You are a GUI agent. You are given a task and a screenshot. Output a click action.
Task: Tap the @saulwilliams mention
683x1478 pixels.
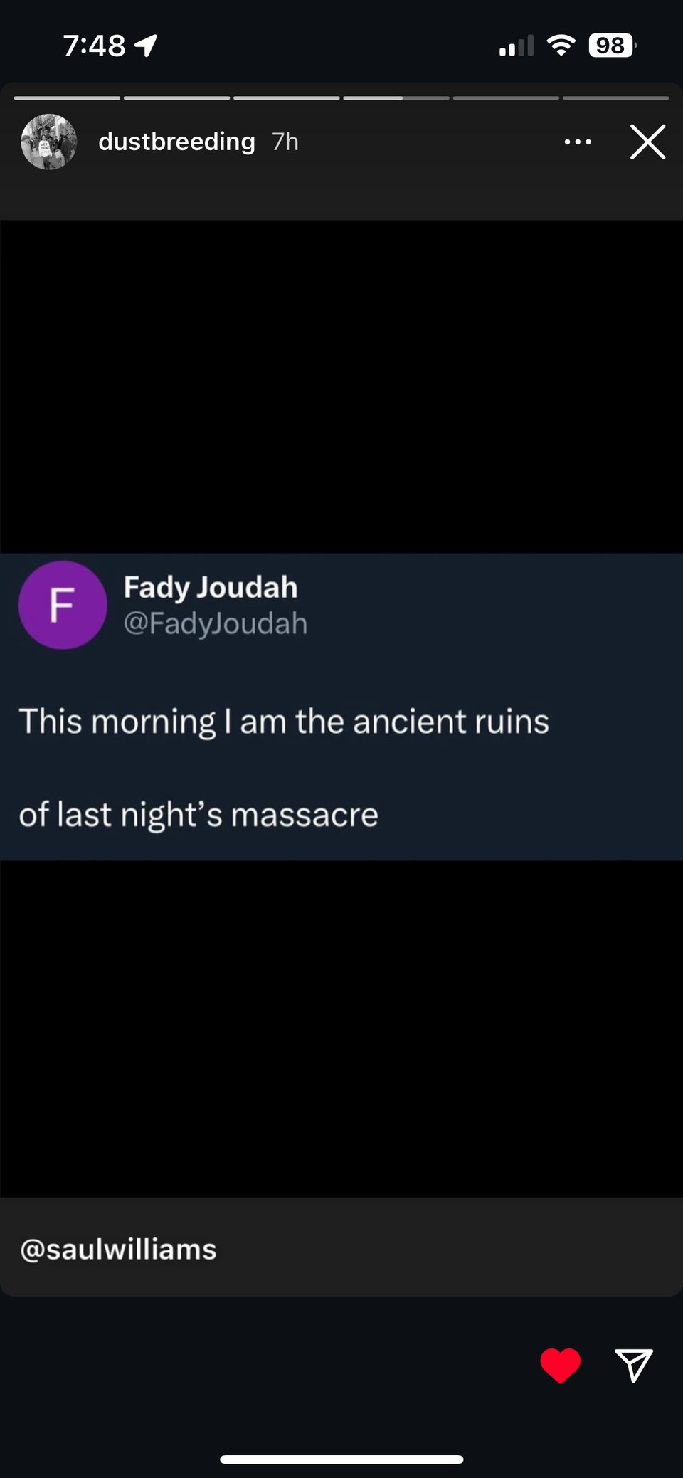coord(118,1250)
